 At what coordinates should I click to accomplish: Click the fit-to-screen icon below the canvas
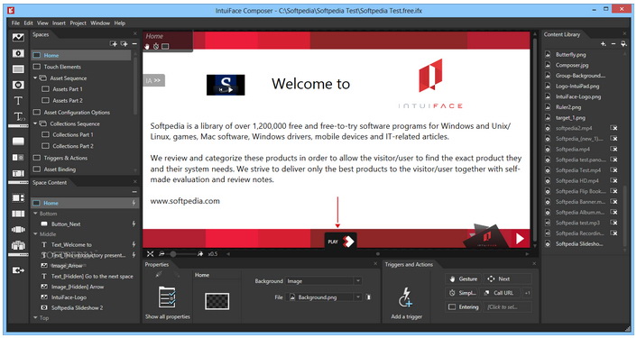[151, 254]
